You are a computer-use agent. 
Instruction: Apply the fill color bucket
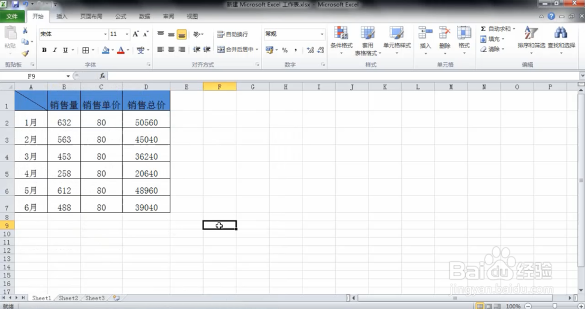point(105,50)
